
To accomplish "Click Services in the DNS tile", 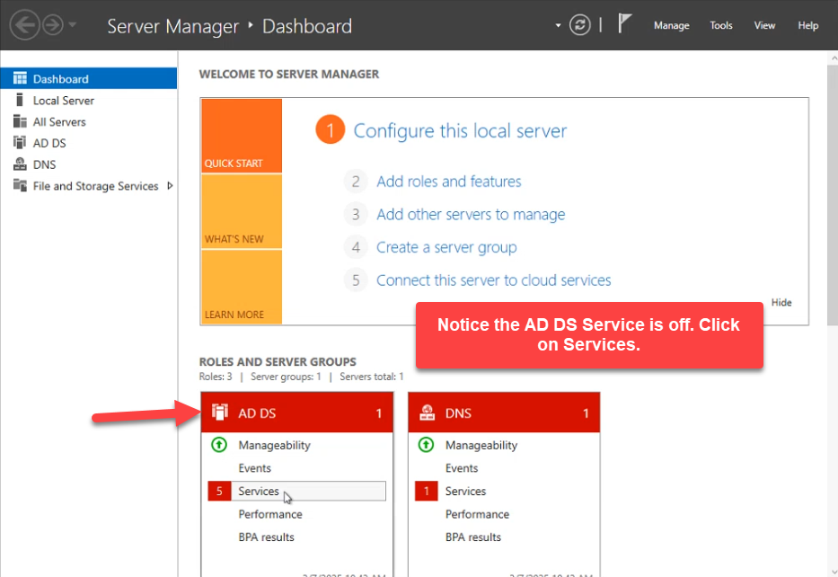I will click(x=465, y=491).
